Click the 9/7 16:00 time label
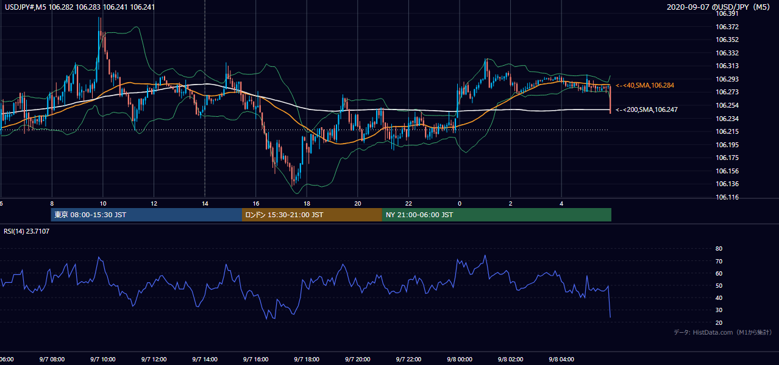 [x=256, y=360]
